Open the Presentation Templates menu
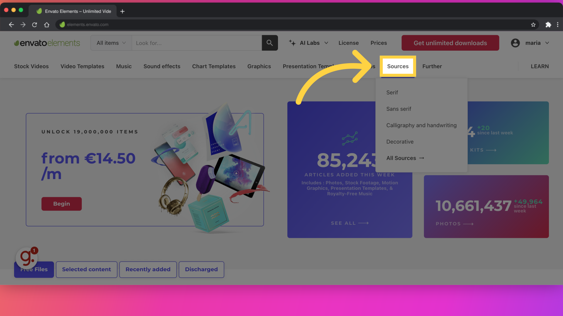Image resolution: width=563 pixels, height=316 pixels. point(308,66)
